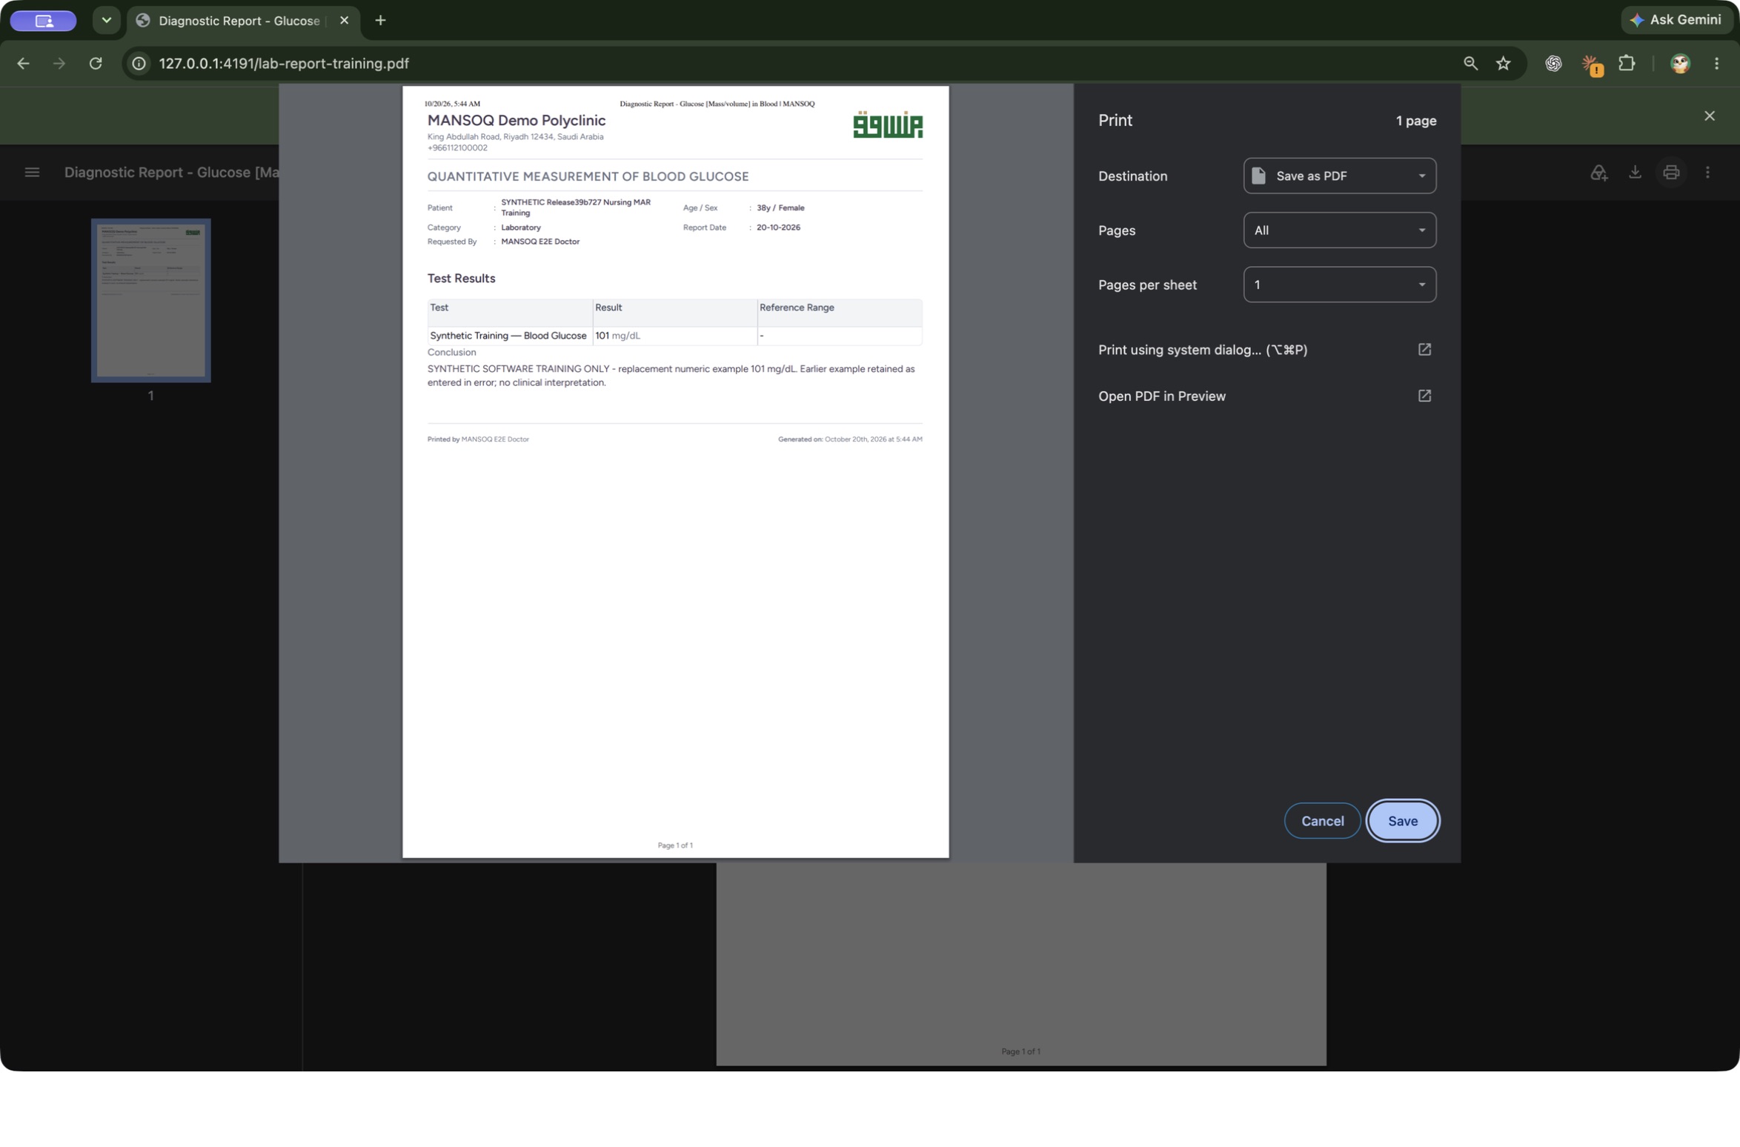The image size is (1740, 1147).
Task: Click the browser back arrow
Action: [23, 64]
